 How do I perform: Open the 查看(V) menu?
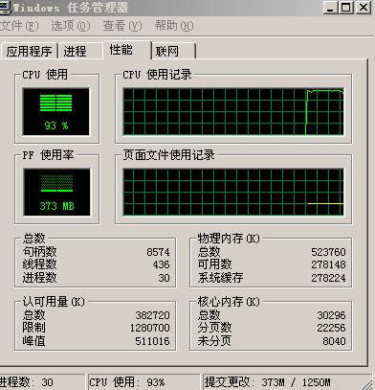click(x=122, y=26)
